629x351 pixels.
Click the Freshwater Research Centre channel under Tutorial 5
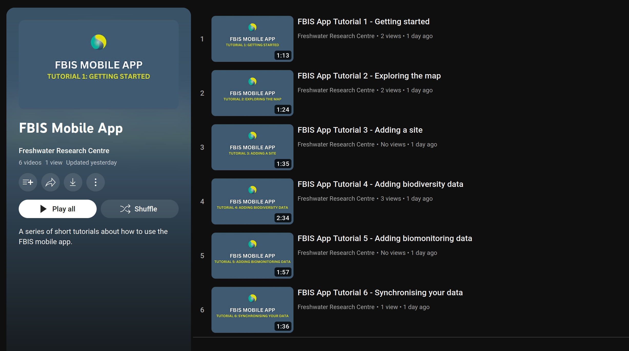pyautogui.click(x=336, y=253)
